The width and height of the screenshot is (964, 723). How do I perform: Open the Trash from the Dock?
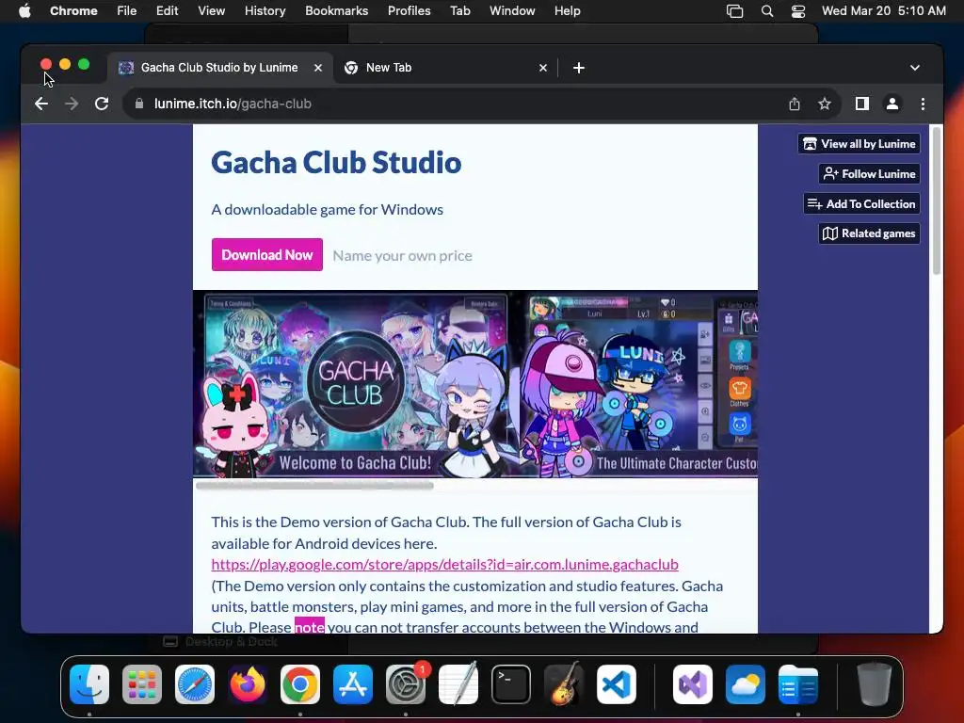[x=875, y=684]
